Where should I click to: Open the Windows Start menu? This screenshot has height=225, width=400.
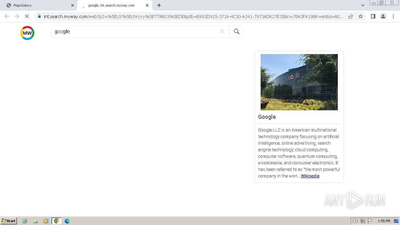coord(9,221)
